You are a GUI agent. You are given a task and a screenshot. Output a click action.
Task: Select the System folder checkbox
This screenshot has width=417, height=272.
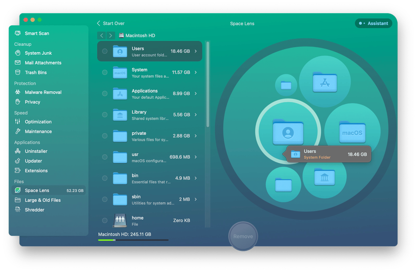tap(105, 72)
